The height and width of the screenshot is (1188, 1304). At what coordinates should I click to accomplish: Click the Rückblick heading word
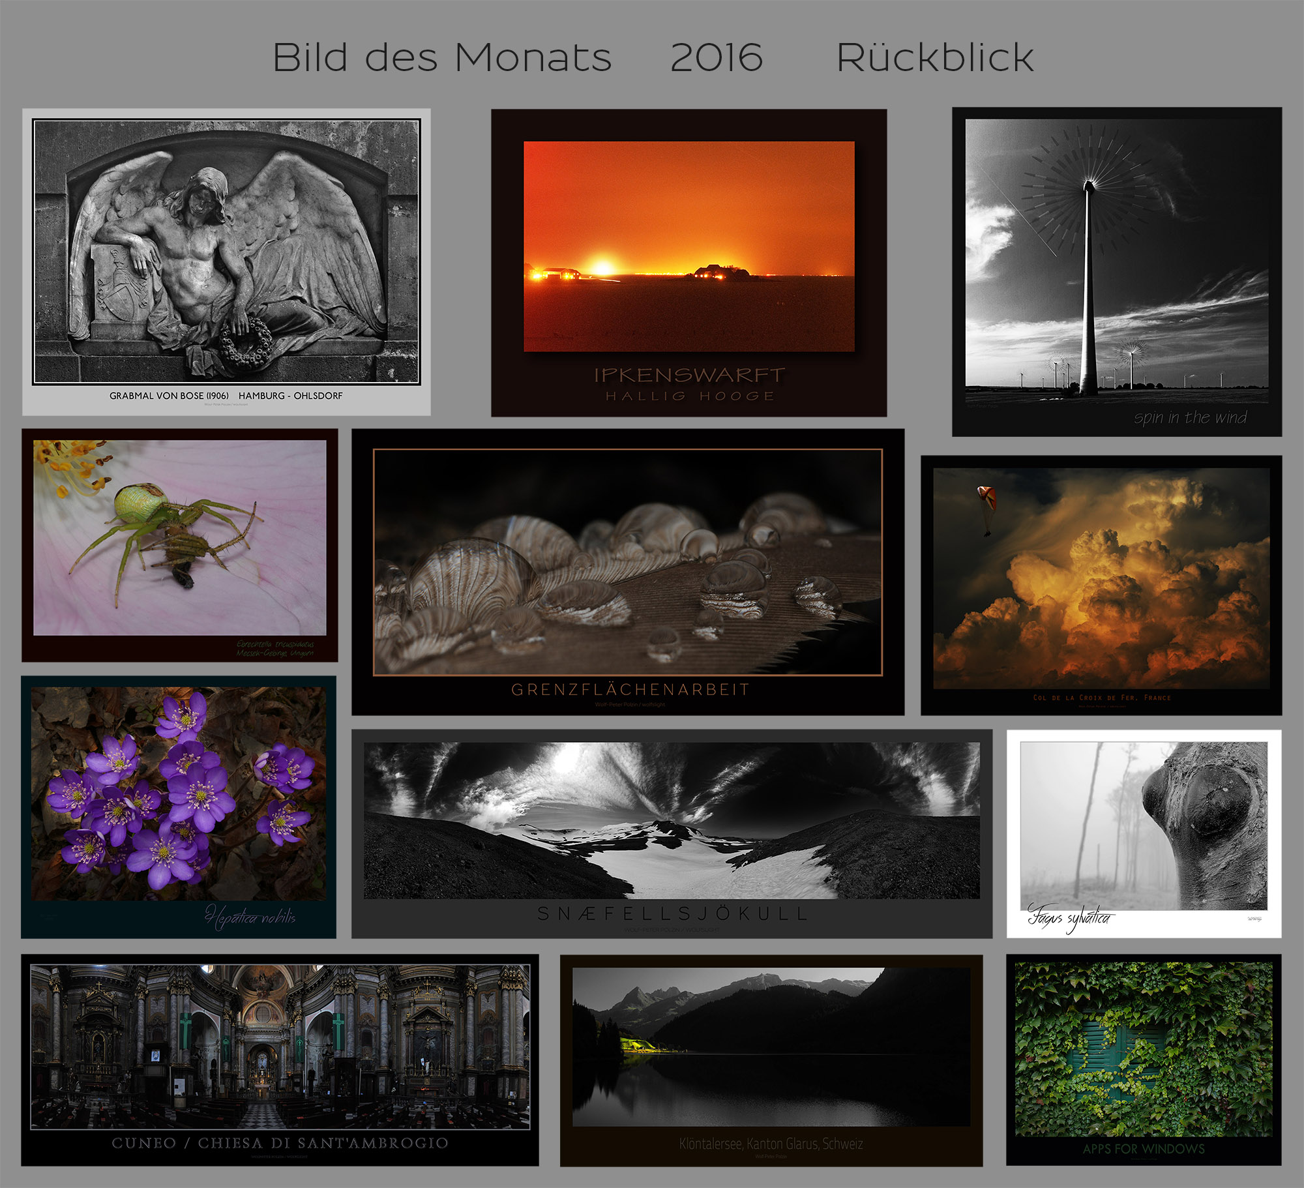pos(934,57)
